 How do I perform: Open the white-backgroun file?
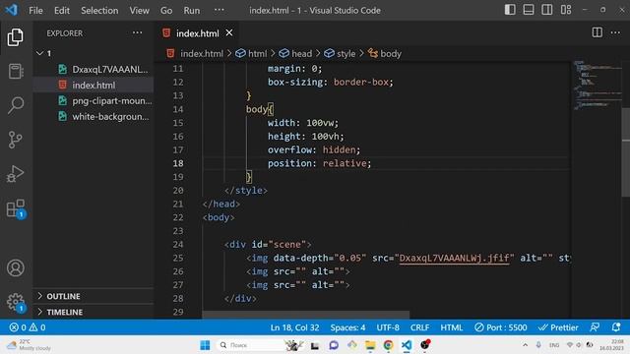94,116
